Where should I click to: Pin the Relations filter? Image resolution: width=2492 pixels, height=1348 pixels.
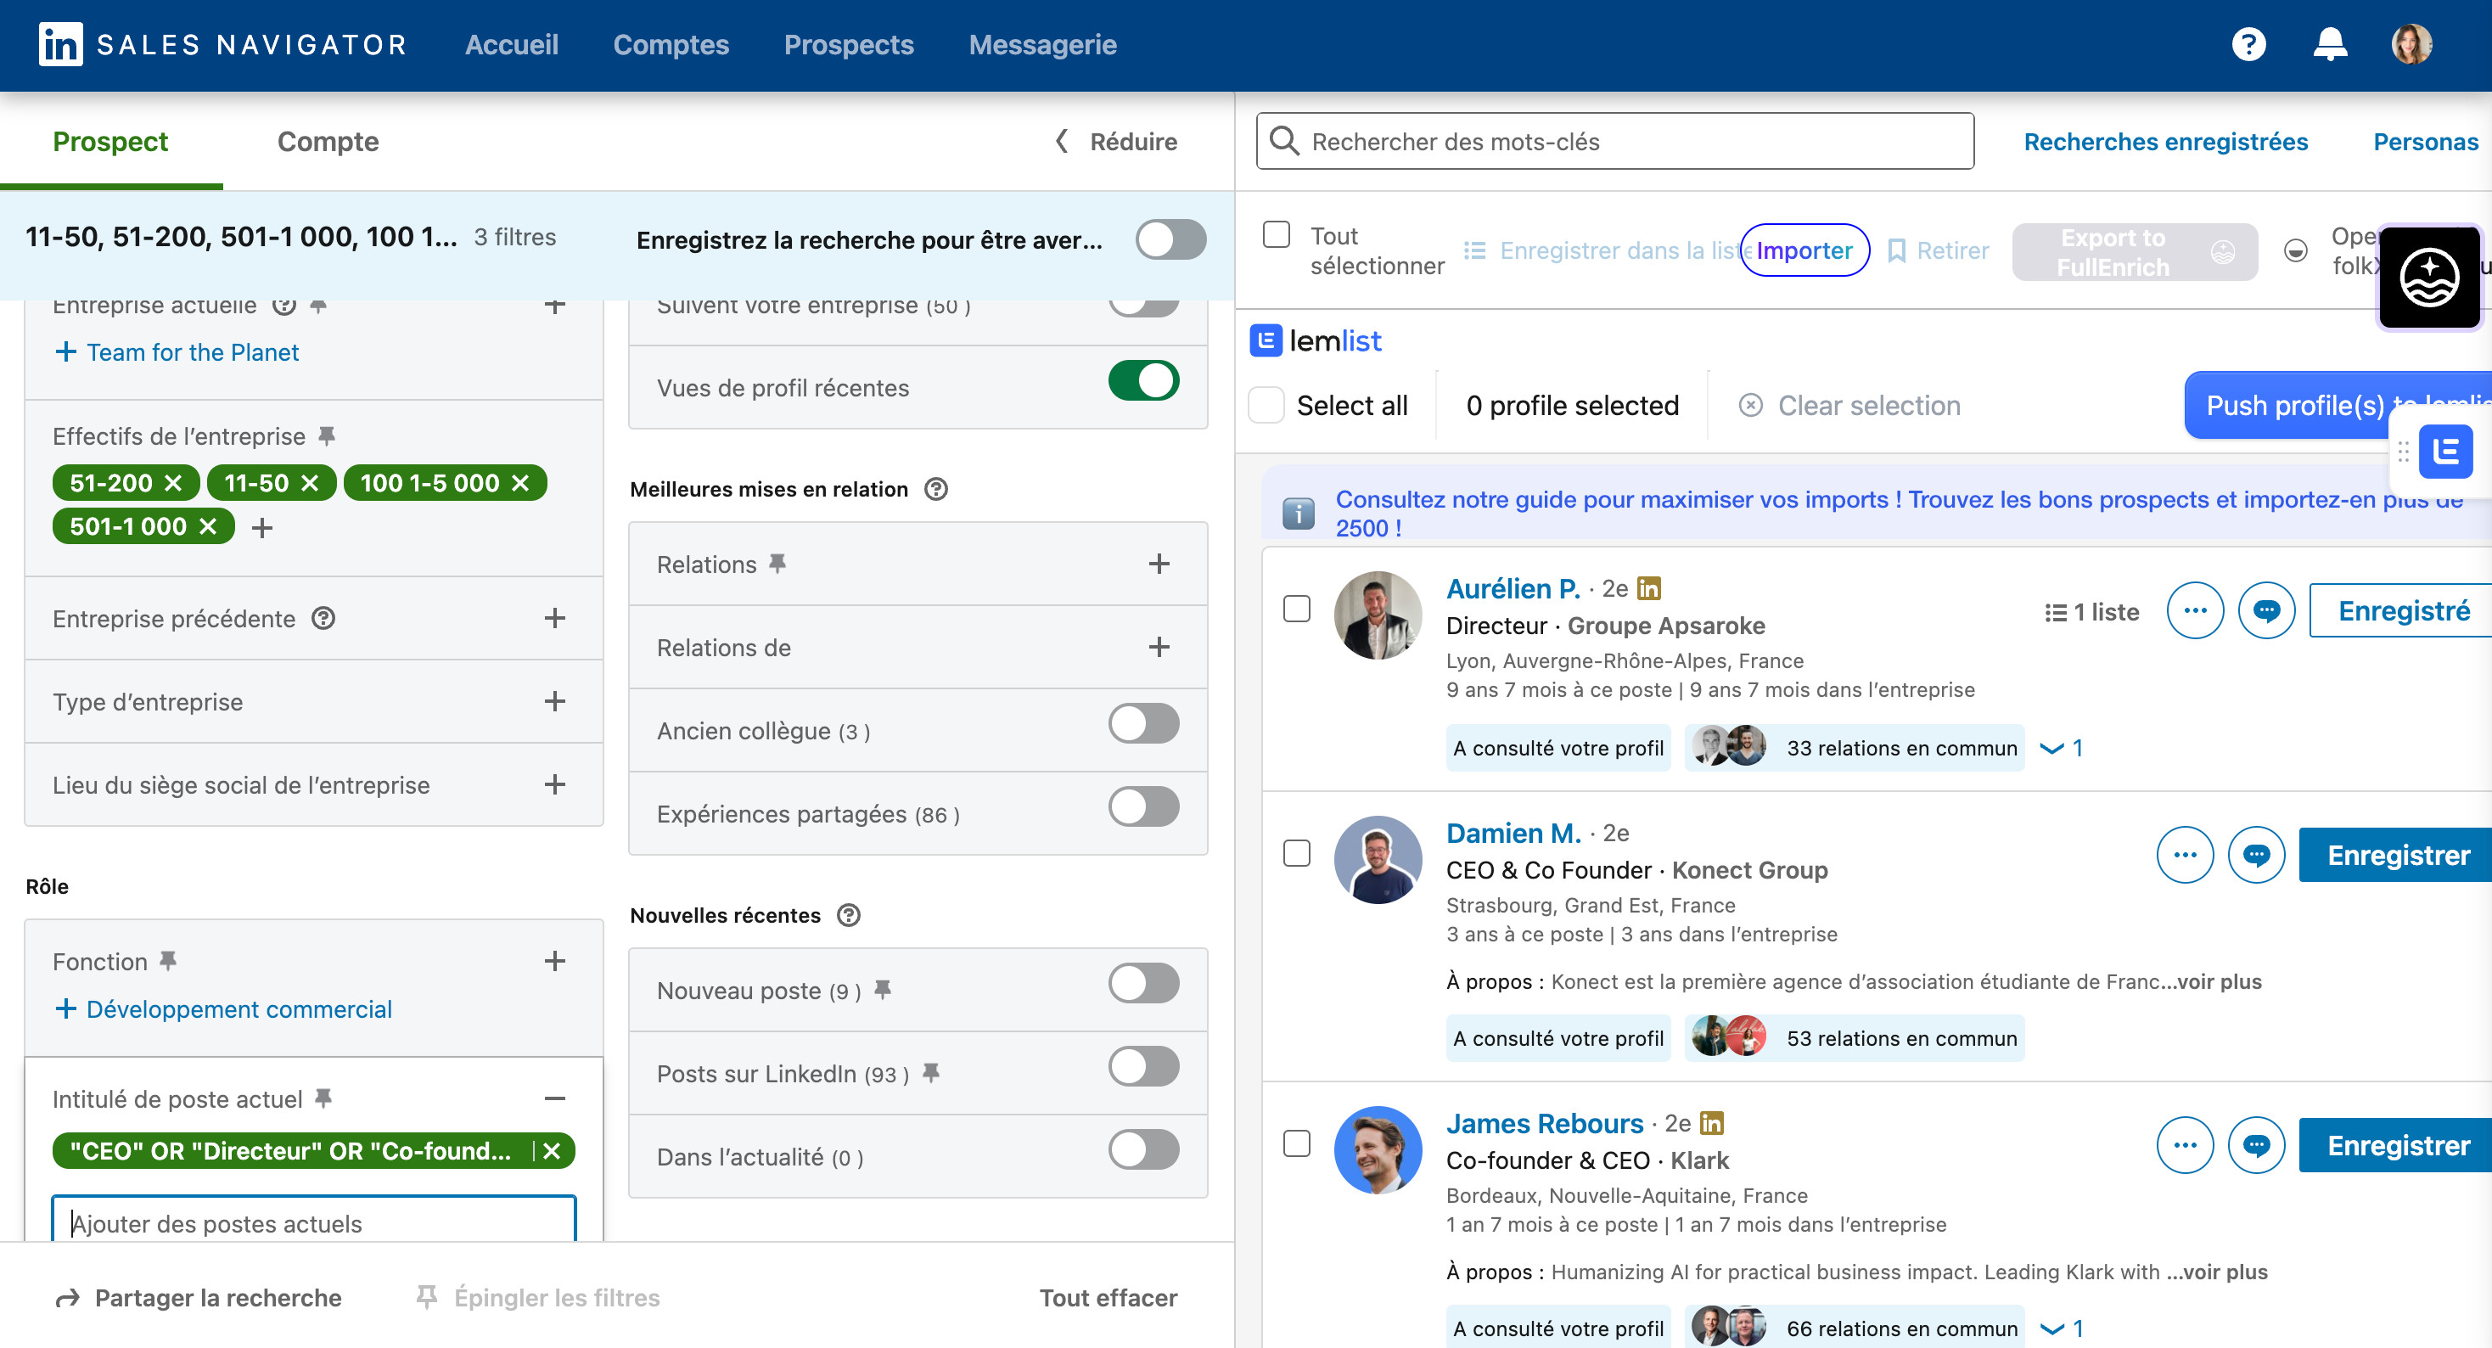[777, 564]
